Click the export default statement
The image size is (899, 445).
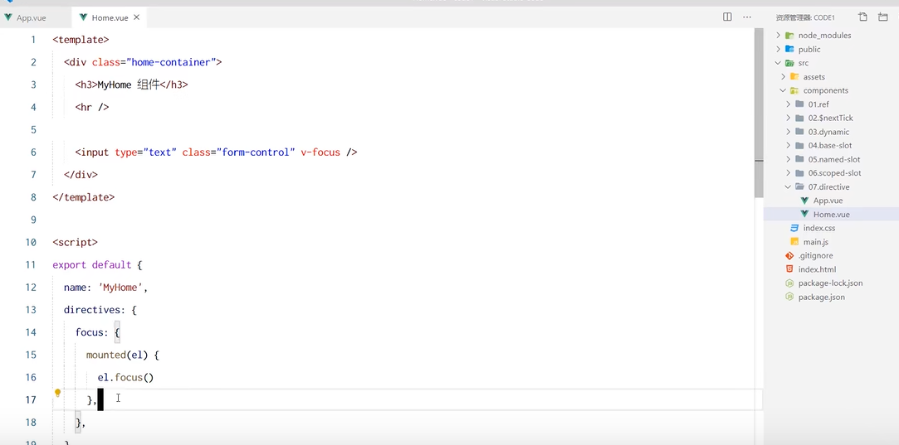[x=92, y=264]
